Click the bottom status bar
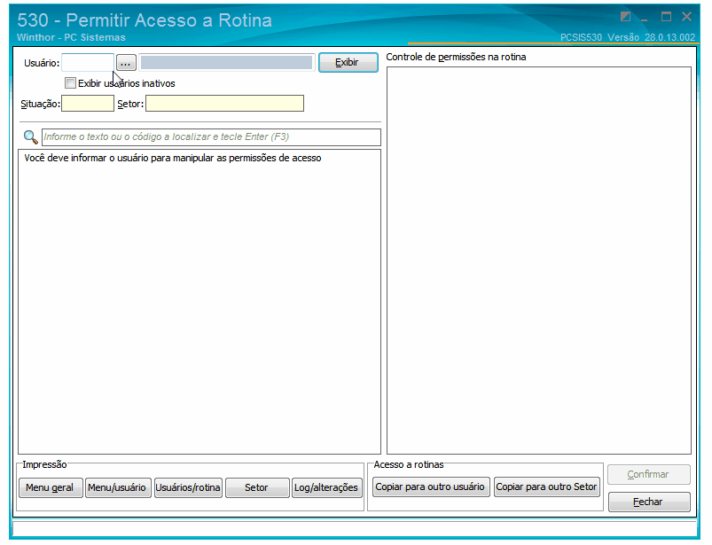 355,529
